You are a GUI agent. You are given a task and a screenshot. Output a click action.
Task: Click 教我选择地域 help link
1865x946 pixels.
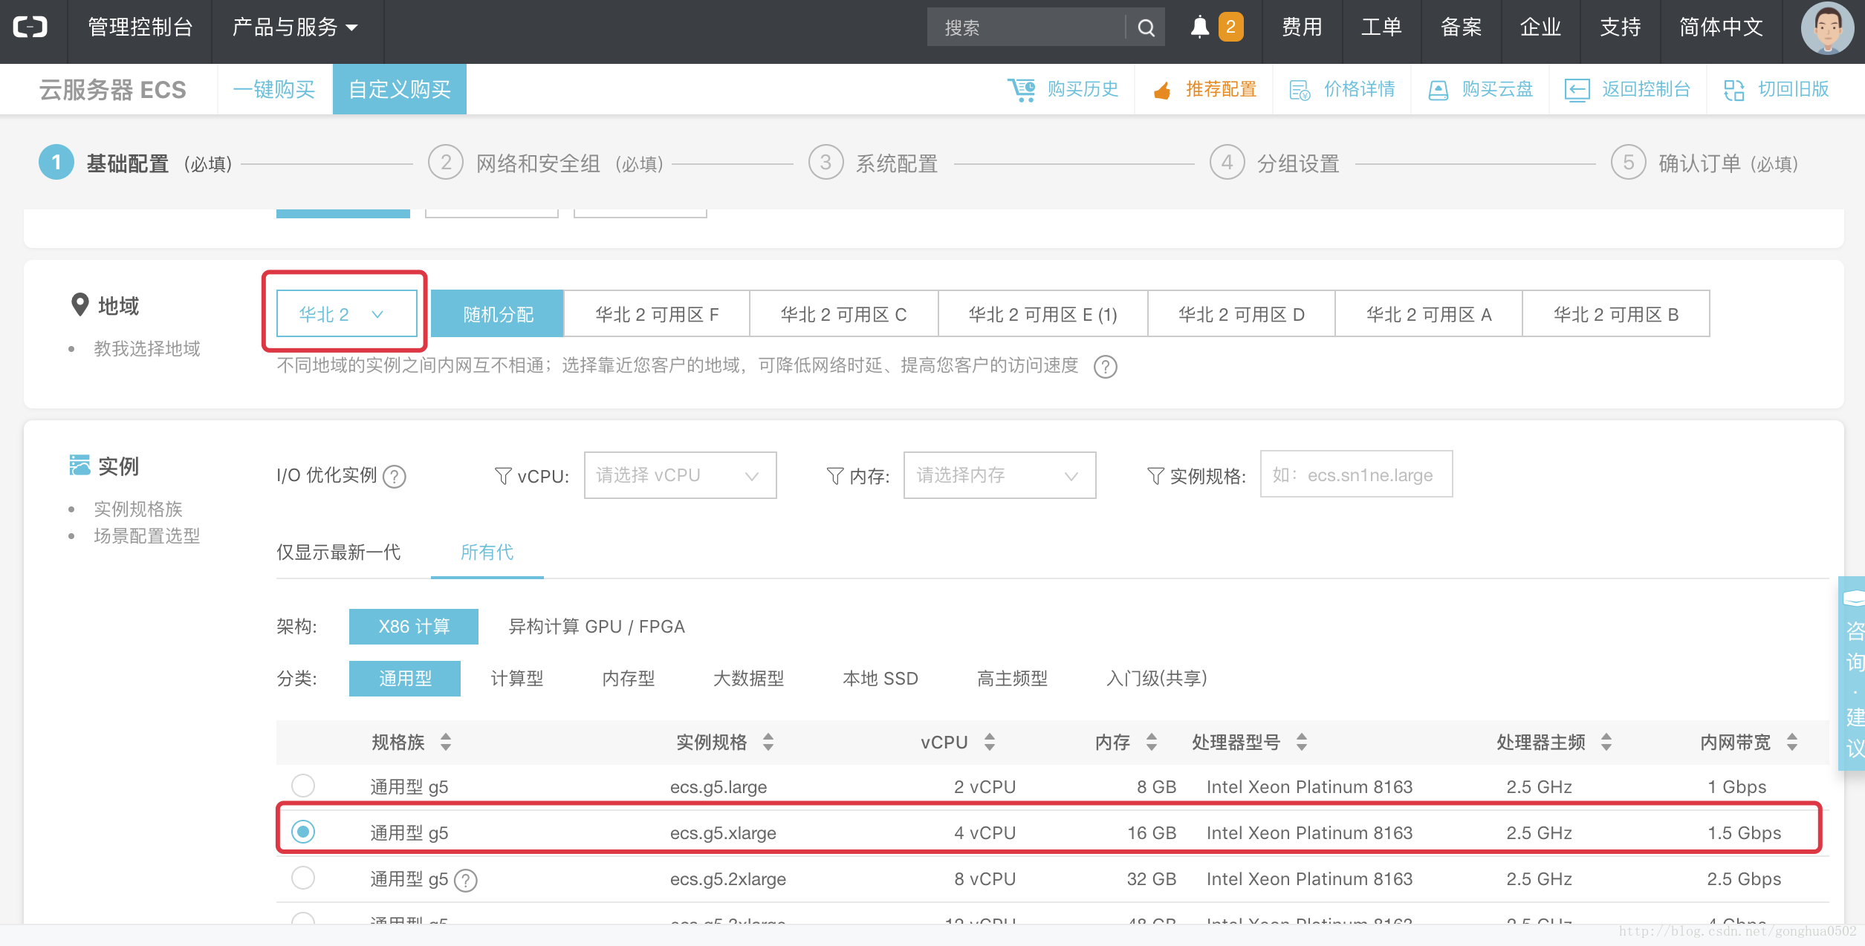(147, 349)
